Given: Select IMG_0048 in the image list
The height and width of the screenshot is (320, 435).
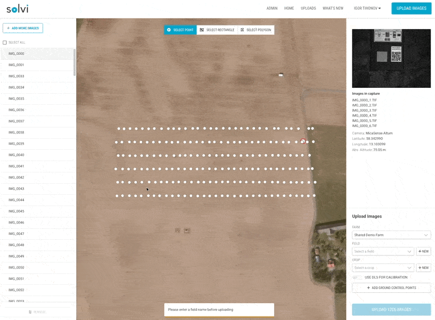Looking at the screenshot, I should point(38,245).
